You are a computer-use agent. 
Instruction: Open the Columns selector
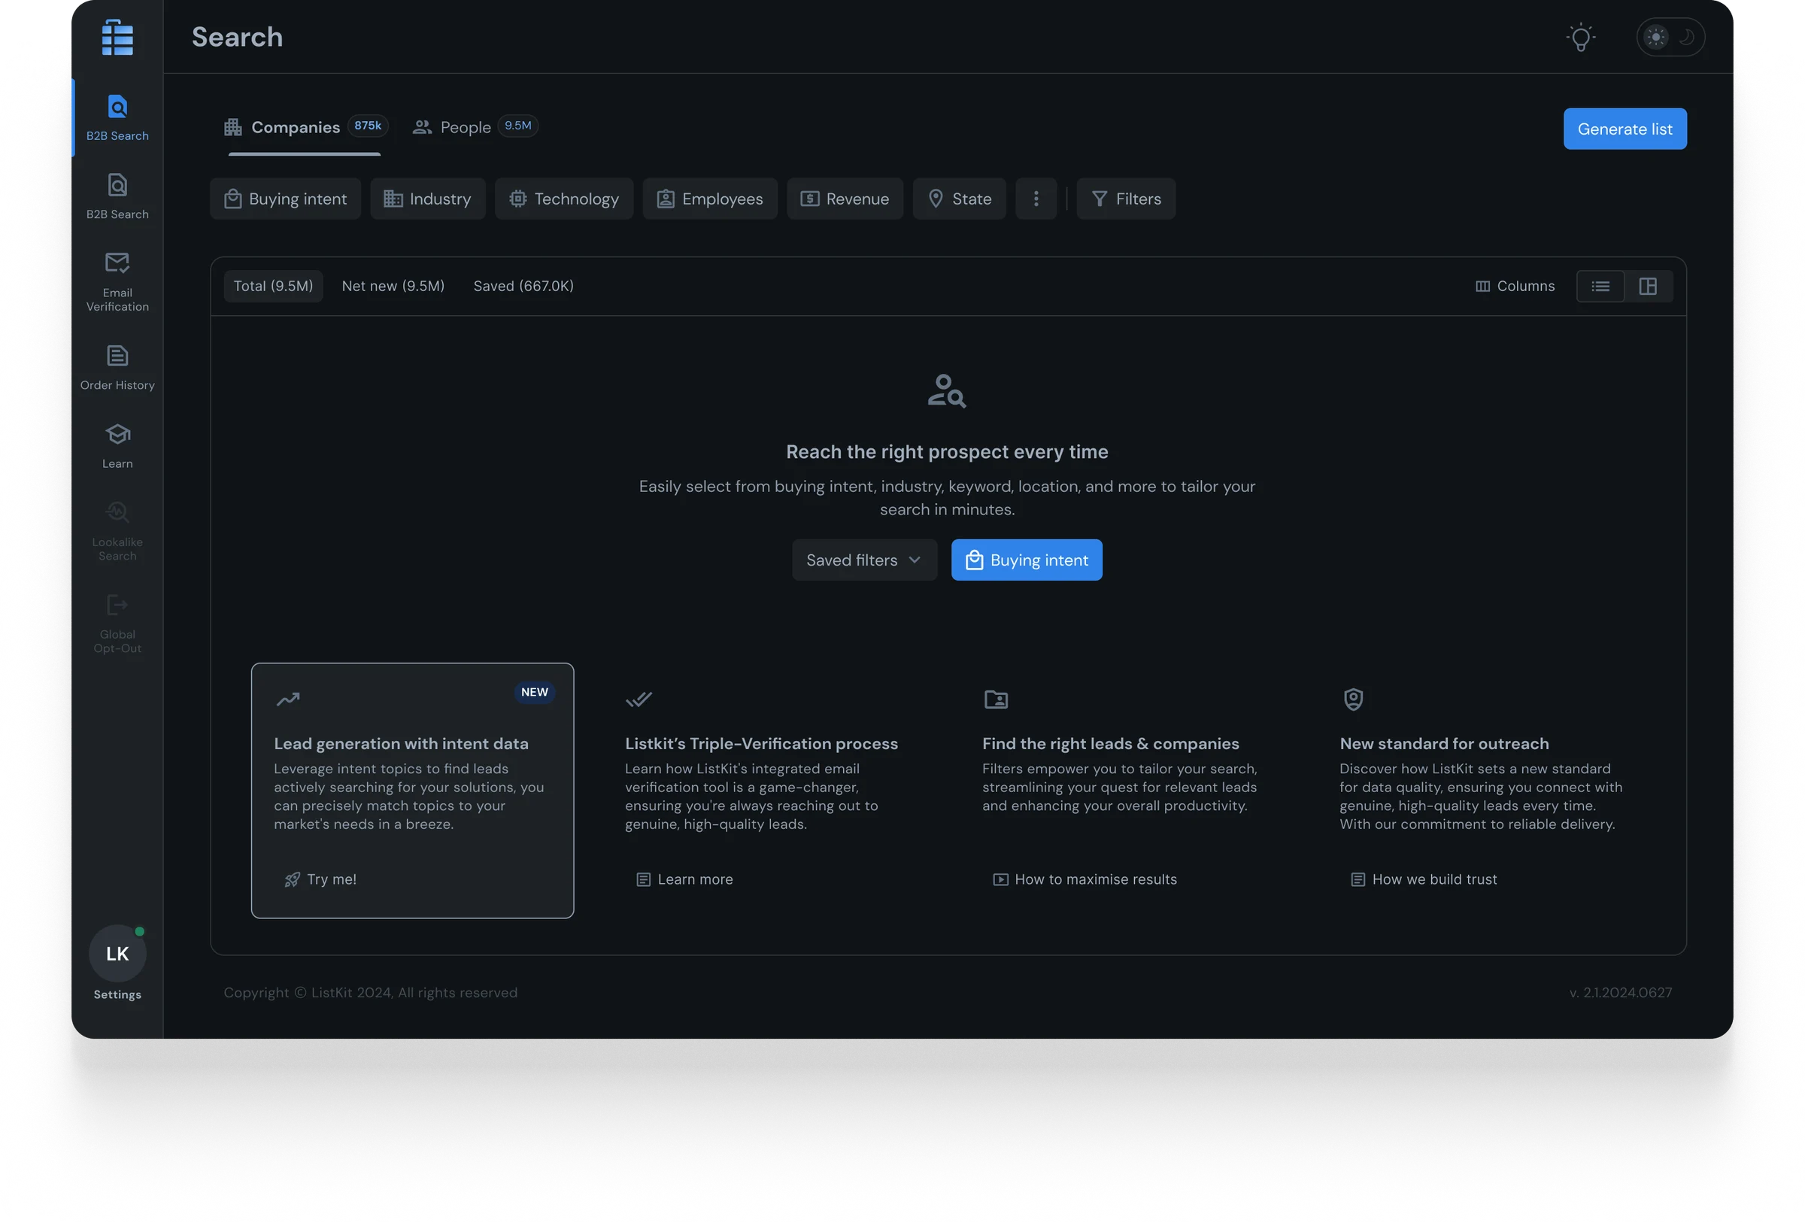(x=1514, y=286)
